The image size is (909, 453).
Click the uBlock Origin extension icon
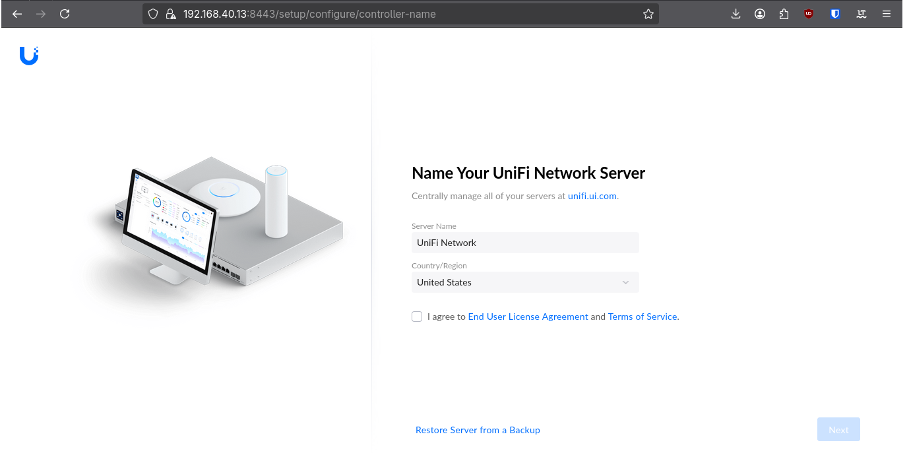(809, 14)
